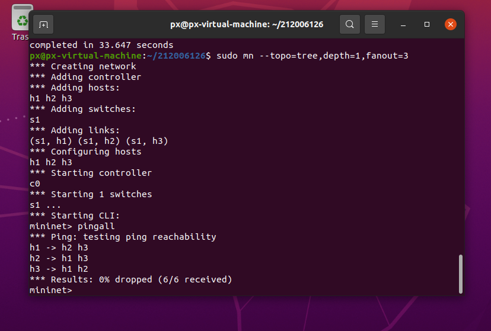Viewport: 491px width, 331px height.
Task: Click the '*** Adding switches:' line
Action: (x=82, y=109)
